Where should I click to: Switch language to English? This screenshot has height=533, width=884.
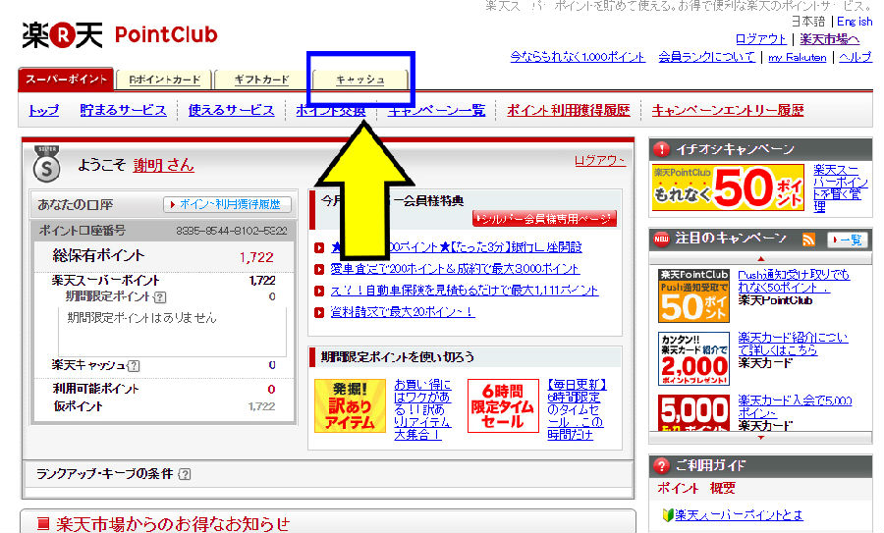[855, 22]
